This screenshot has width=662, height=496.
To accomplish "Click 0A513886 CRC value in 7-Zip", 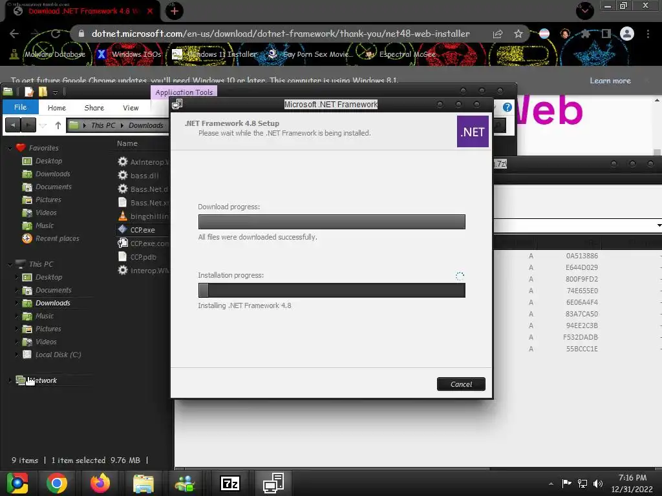I will (x=582, y=256).
